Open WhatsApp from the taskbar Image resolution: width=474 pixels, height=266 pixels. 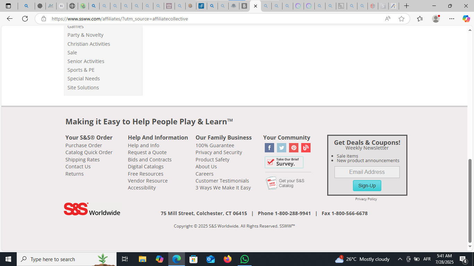point(245,259)
